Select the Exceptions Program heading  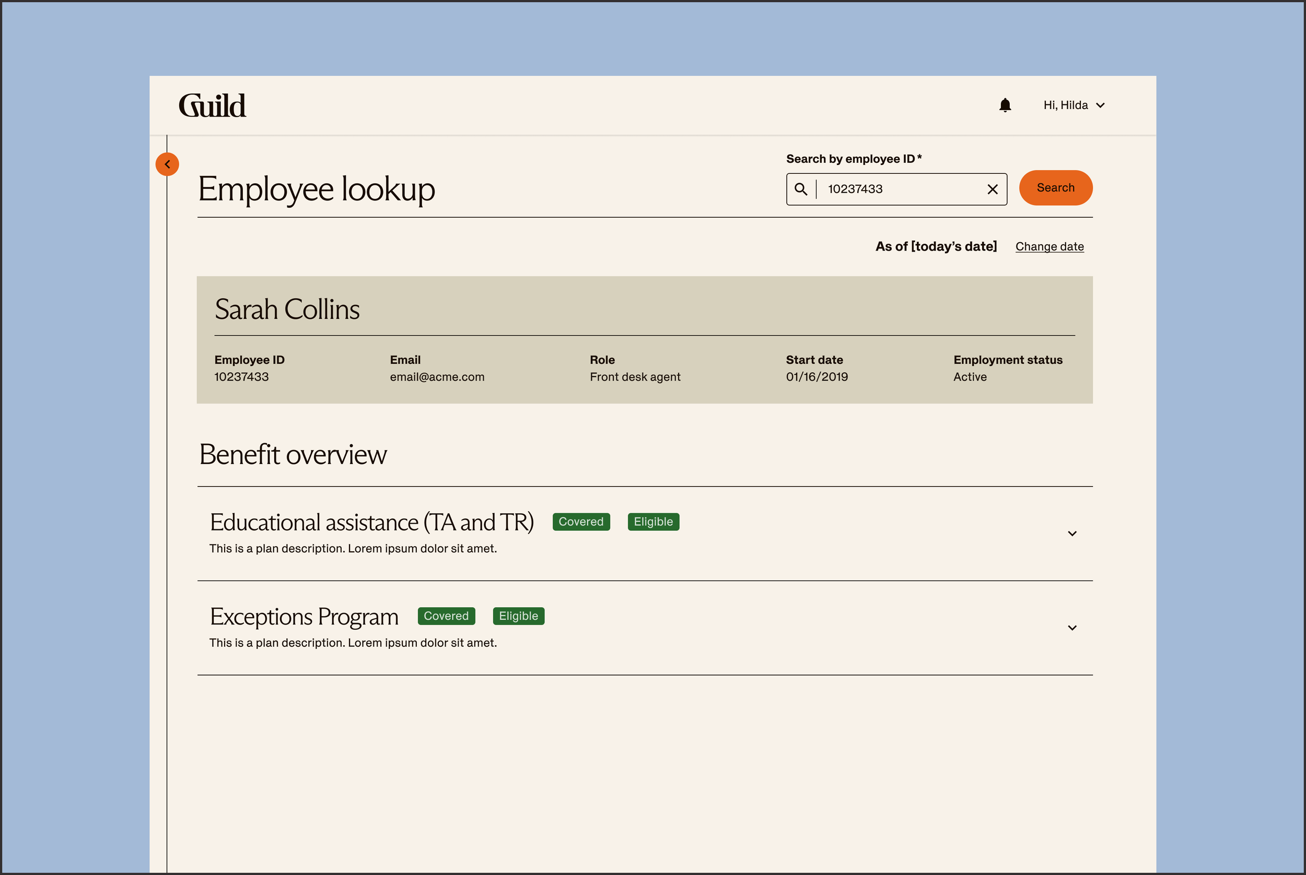coord(304,617)
